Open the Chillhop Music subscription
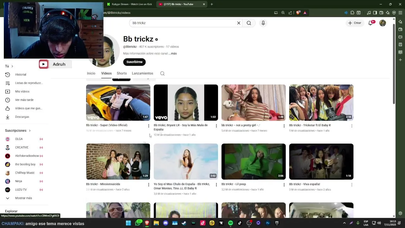Viewport: 405px width, 228px height. (25, 173)
